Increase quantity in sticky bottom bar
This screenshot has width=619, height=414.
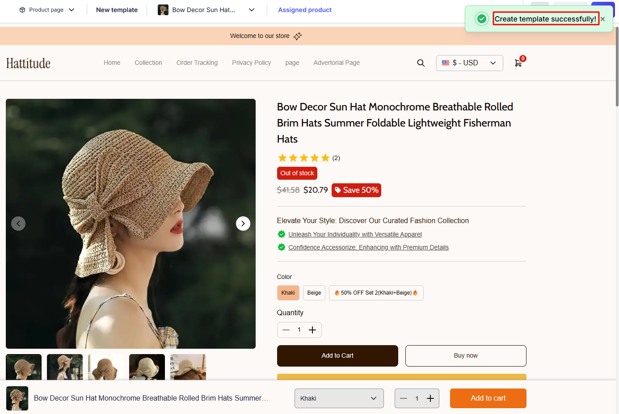tap(430, 398)
